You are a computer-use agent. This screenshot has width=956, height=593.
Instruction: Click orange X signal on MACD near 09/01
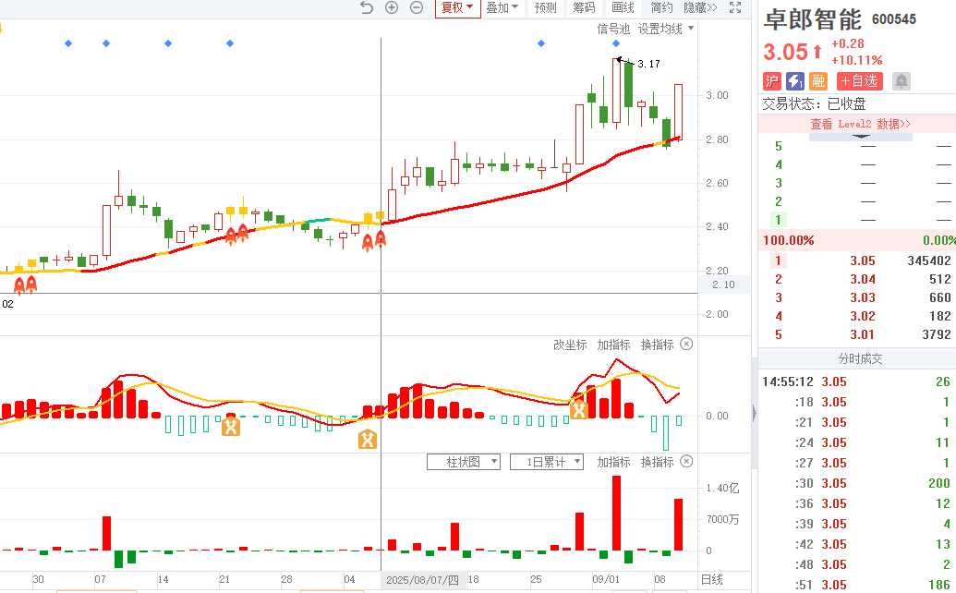tap(578, 409)
